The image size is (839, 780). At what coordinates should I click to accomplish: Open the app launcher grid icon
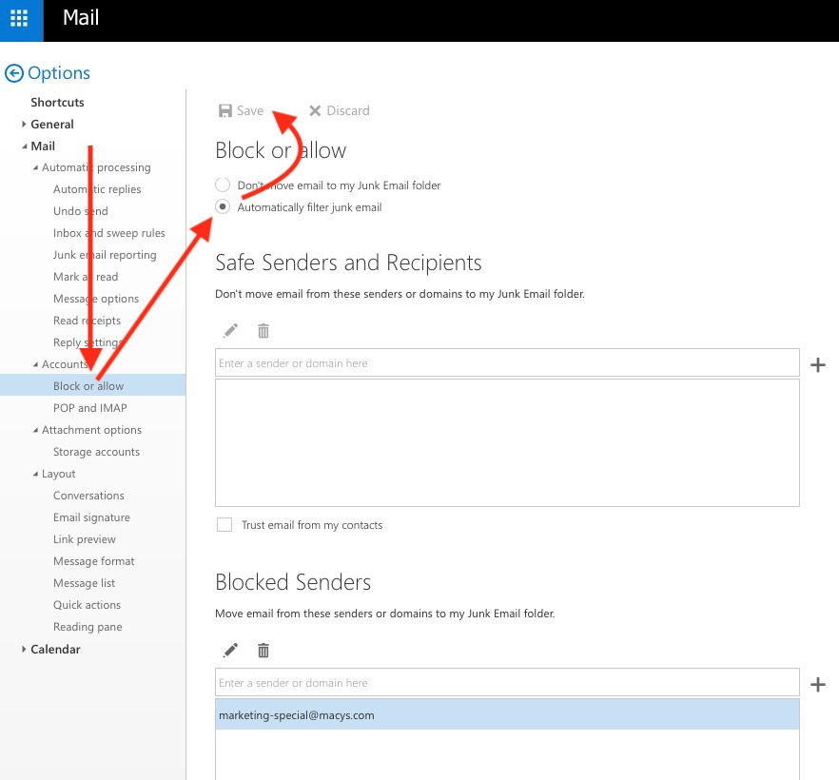click(x=21, y=20)
